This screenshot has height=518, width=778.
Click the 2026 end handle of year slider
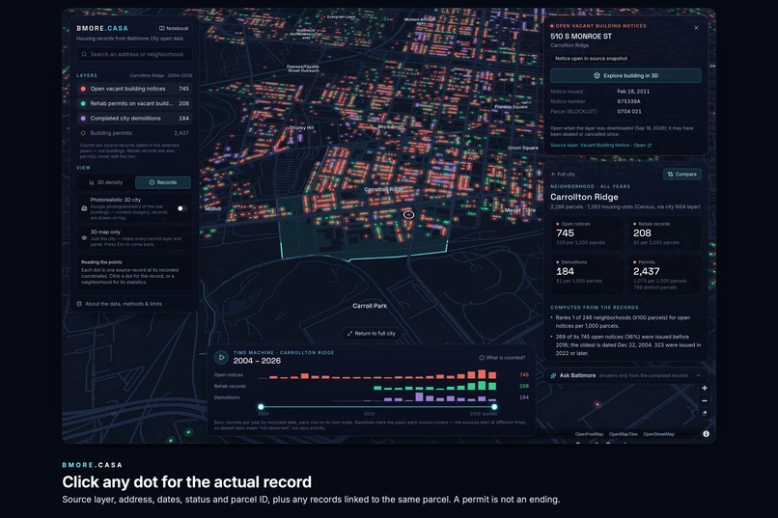[494, 407]
